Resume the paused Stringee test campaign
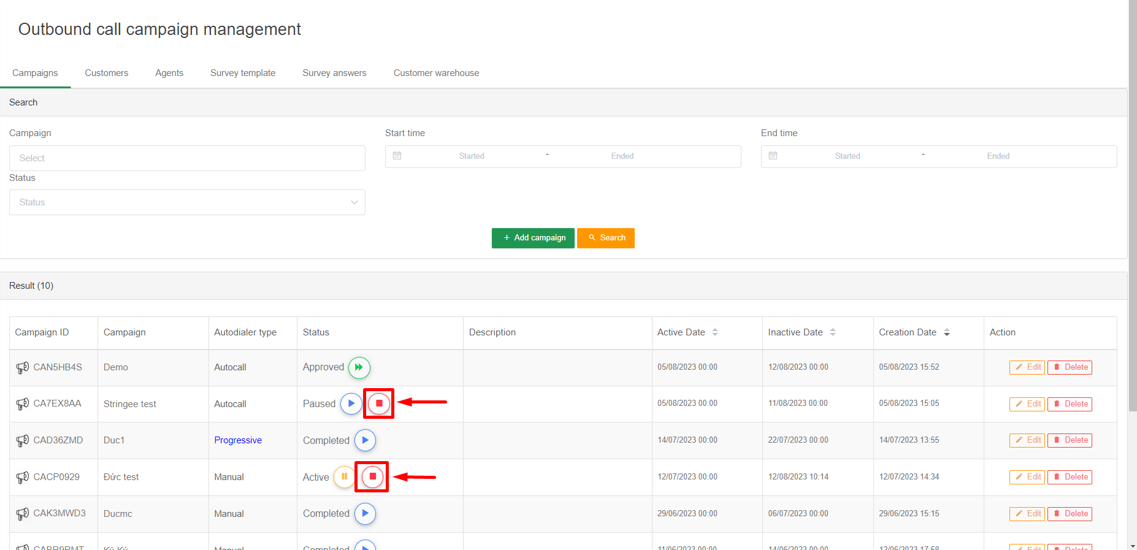Image resolution: width=1137 pixels, height=550 pixels. pos(351,403)
